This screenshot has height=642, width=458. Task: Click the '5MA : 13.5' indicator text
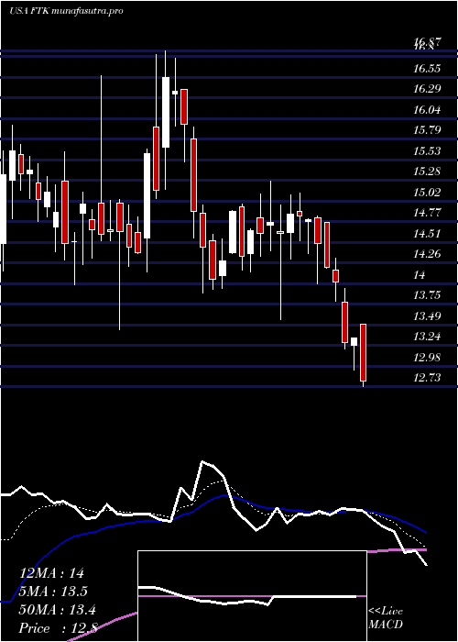point(53,592)
